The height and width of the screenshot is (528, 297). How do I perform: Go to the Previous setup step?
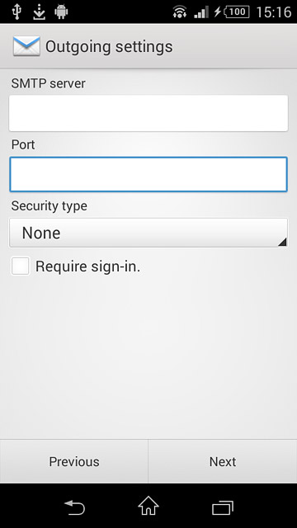pyautogui.click(x=74, y=461)
